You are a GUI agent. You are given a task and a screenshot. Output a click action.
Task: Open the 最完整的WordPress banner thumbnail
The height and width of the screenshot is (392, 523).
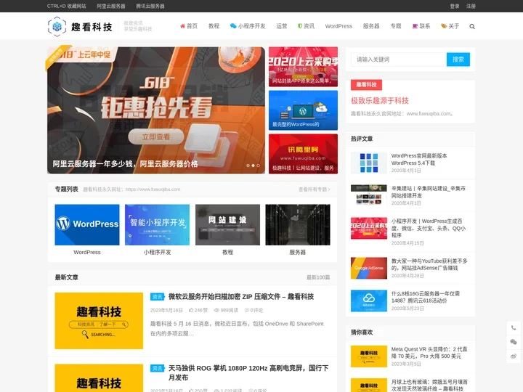point(303,110)
